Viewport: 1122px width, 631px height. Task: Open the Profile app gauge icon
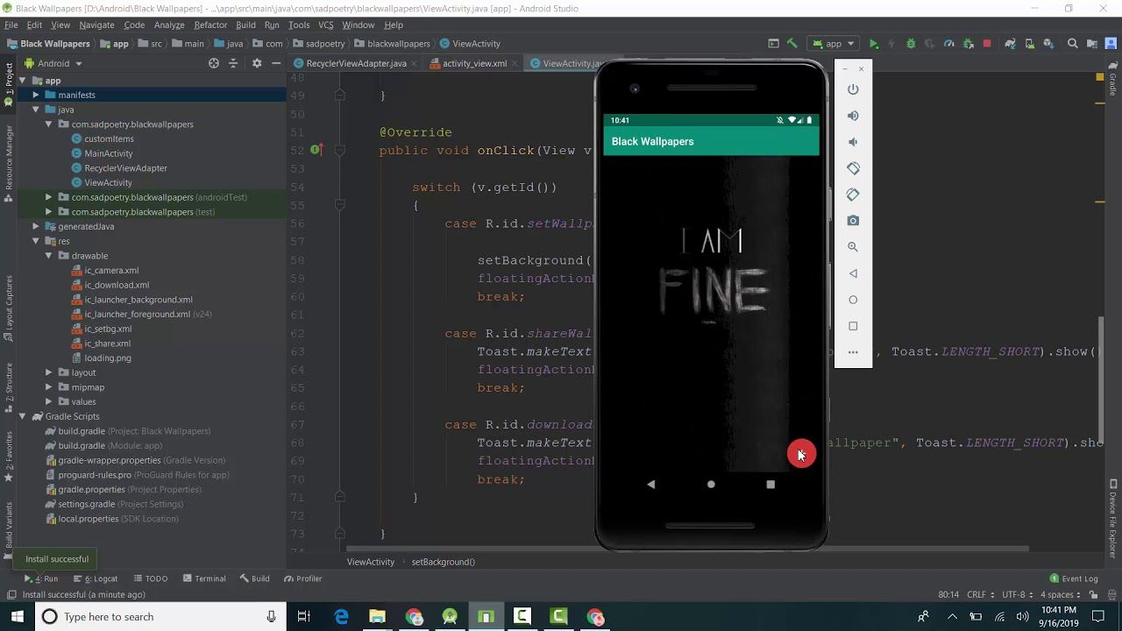point(948,43)
